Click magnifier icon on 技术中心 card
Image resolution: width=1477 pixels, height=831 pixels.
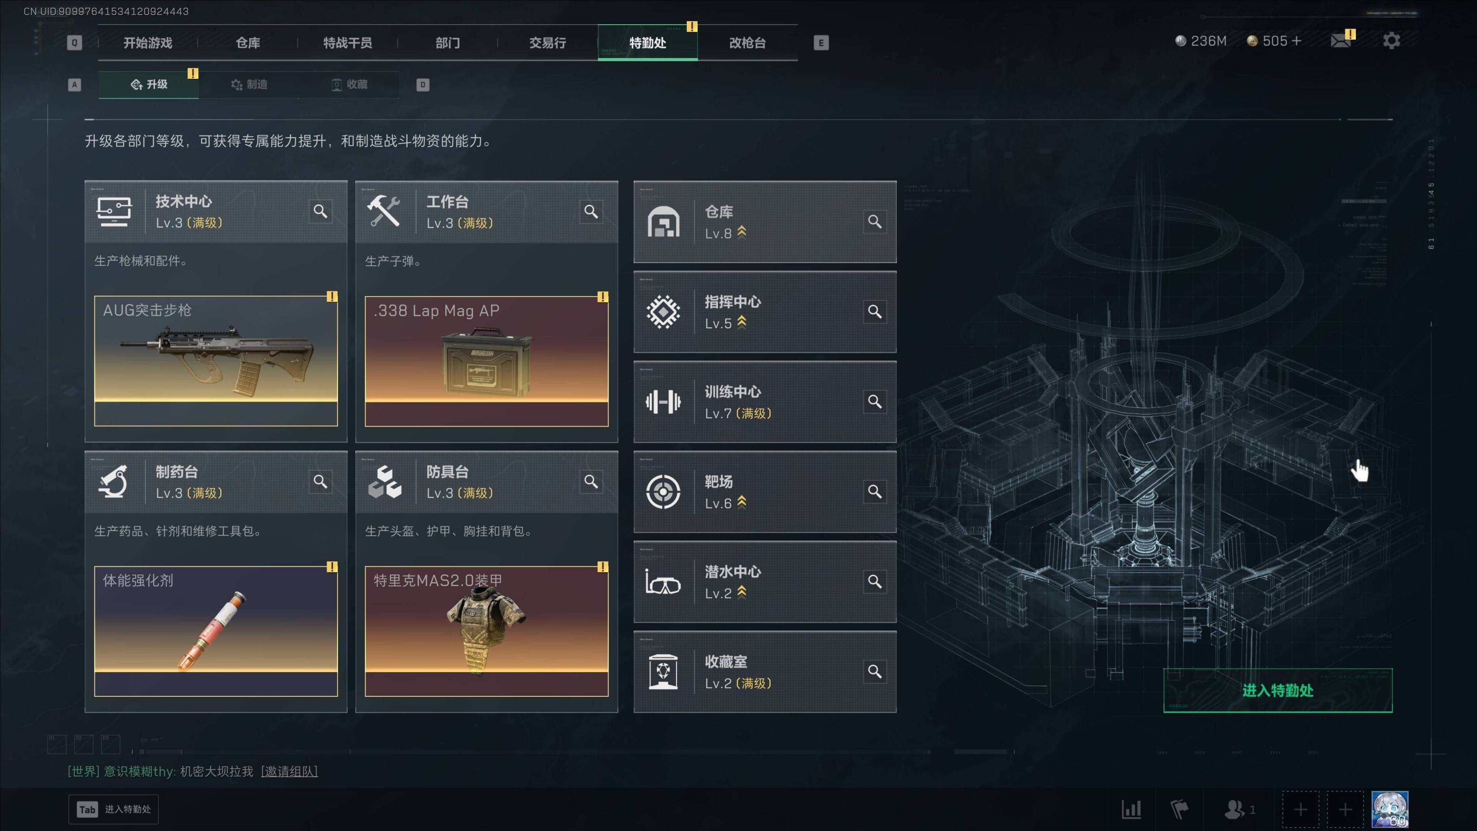321,211
